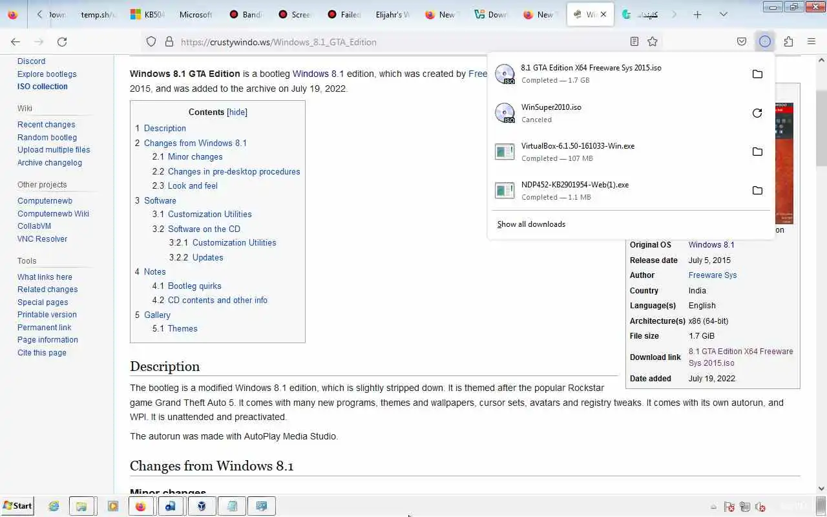Open Windows Explorer from the taskbar
This screenshot has width=827, height=517.
pyautogui.click(x=81, y=506)
